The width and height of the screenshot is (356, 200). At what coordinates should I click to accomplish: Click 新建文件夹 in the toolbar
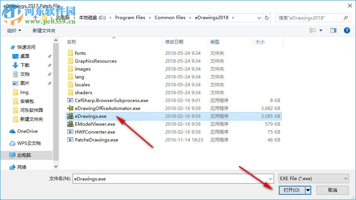[x=44, y=30]
